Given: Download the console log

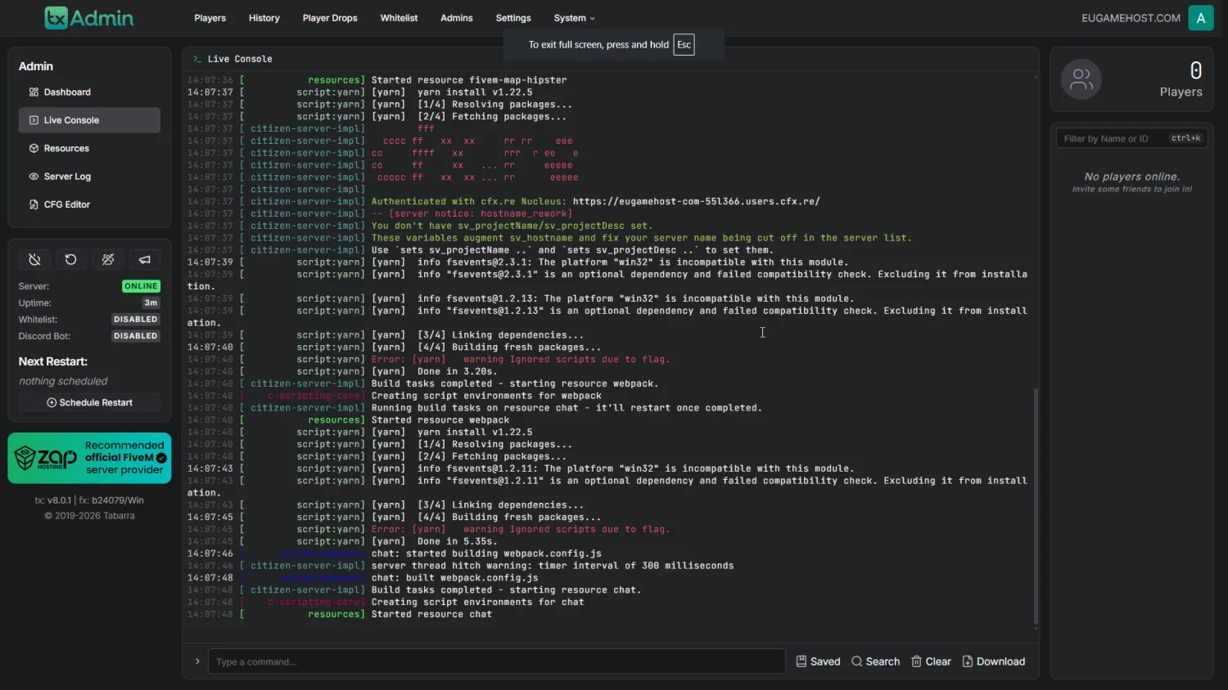Looking at the screenshot, I should click(993, 661).
